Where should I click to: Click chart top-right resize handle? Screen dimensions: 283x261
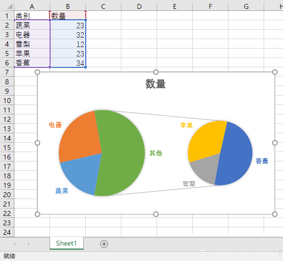[275, 72]
